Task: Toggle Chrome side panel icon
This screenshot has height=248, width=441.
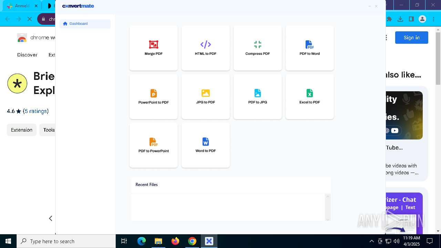Action: pyautogui.click(x=411, y=19)
